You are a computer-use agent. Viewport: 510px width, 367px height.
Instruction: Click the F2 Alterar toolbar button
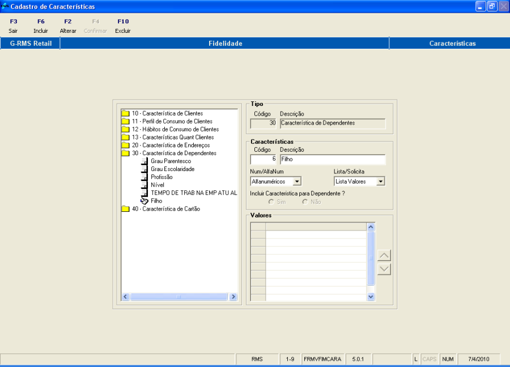tap(67, 26)
